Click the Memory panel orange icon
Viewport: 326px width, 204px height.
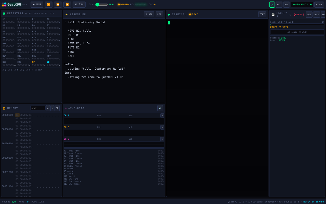click(x=4, y=108)
